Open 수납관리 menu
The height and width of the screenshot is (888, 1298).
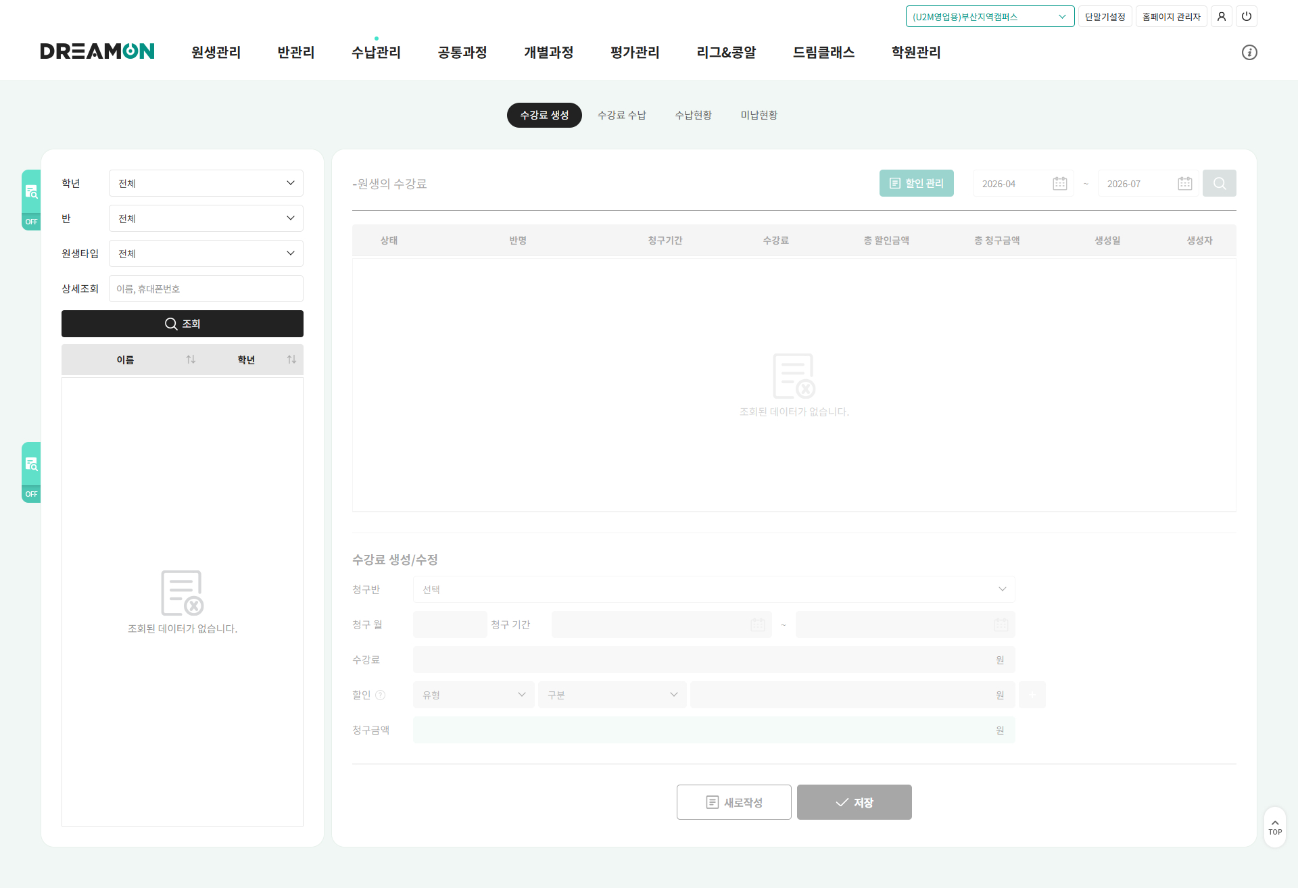(x=376, y=52)
